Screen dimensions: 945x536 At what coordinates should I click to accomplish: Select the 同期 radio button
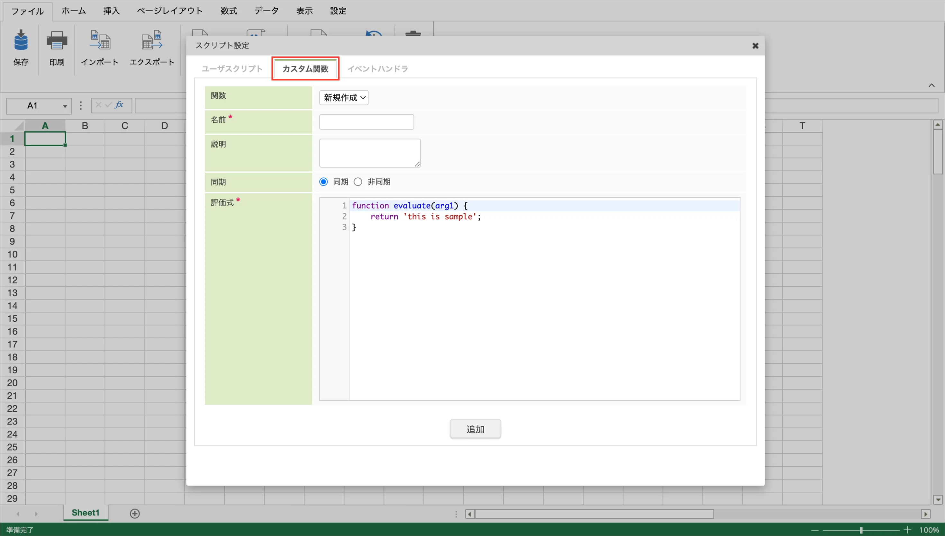pos(323,182)
